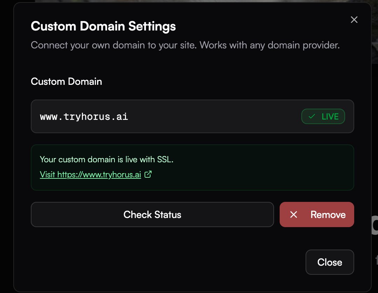Click the 'Connect your own domain' description text
This screenshot has width=378, height=293.
[185, 45]
